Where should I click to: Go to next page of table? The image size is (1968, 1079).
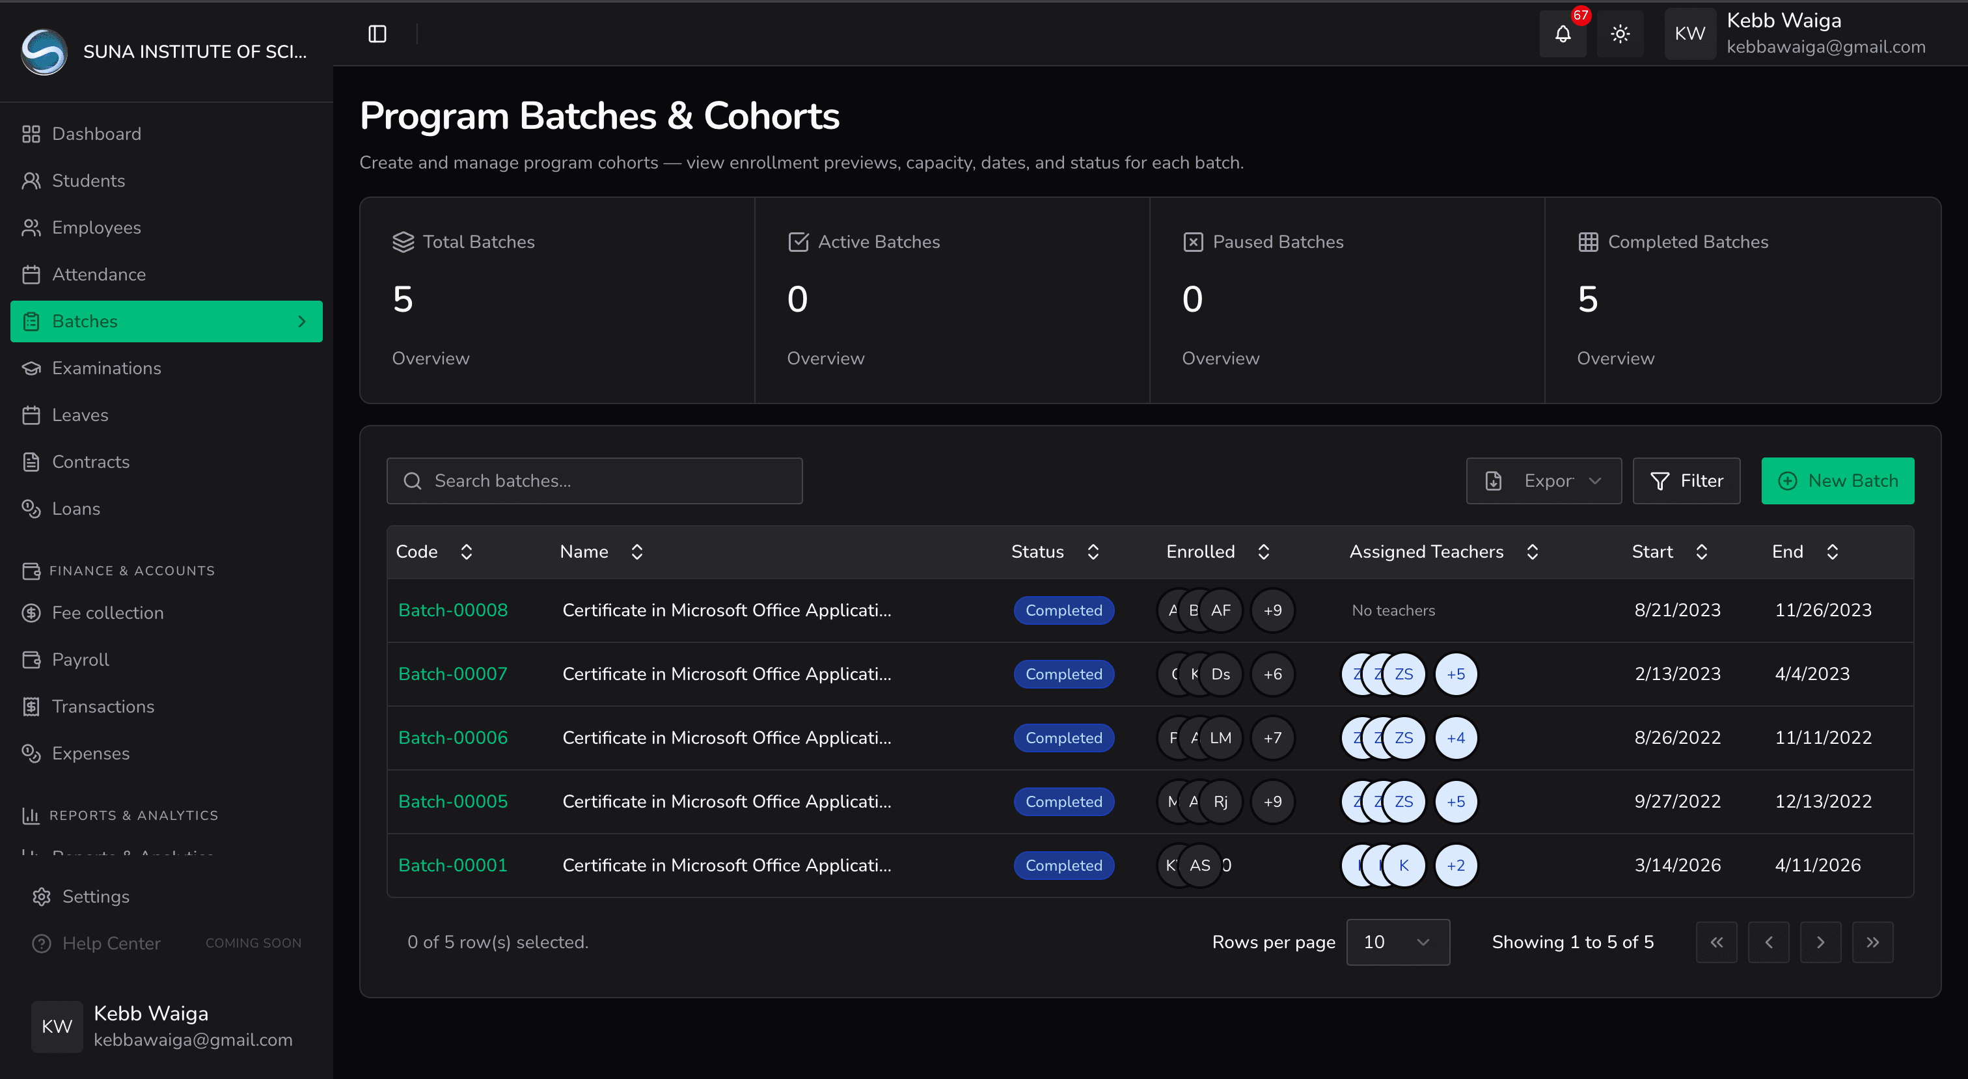click(1820, 942)
